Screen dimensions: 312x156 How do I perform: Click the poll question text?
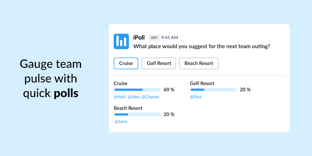point(202,47)
